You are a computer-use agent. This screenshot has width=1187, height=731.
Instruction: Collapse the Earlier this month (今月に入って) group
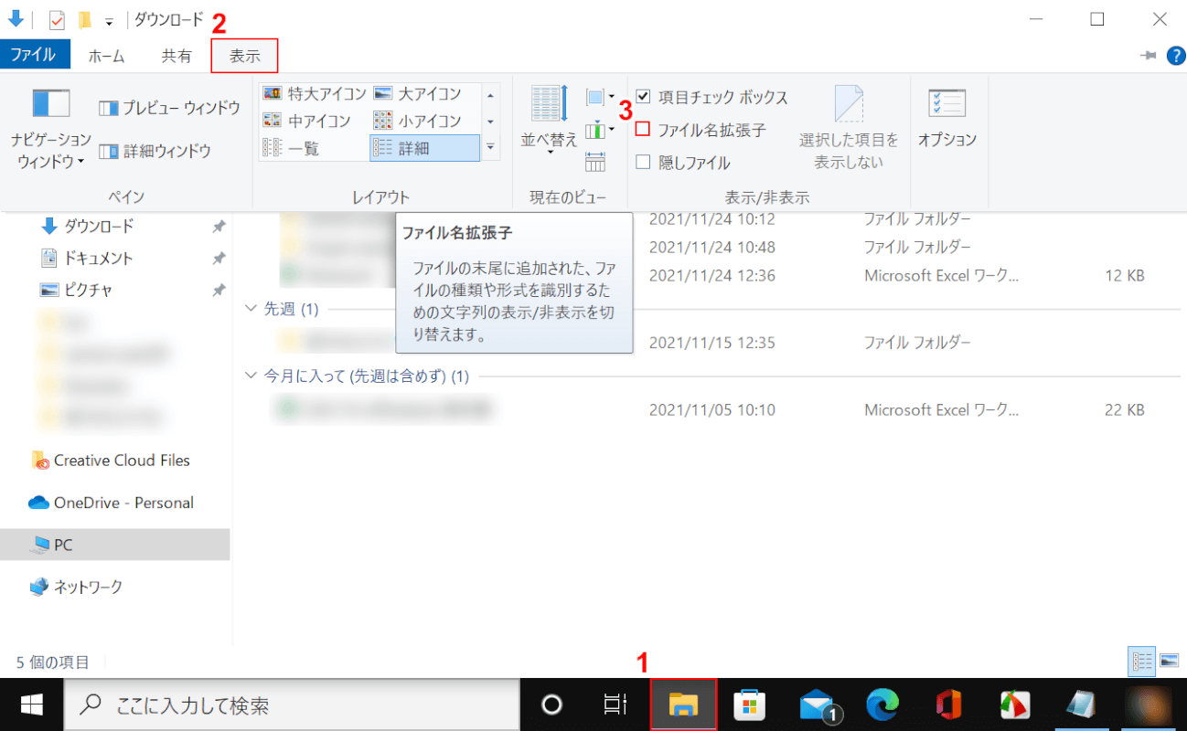[x=252, y=376]
